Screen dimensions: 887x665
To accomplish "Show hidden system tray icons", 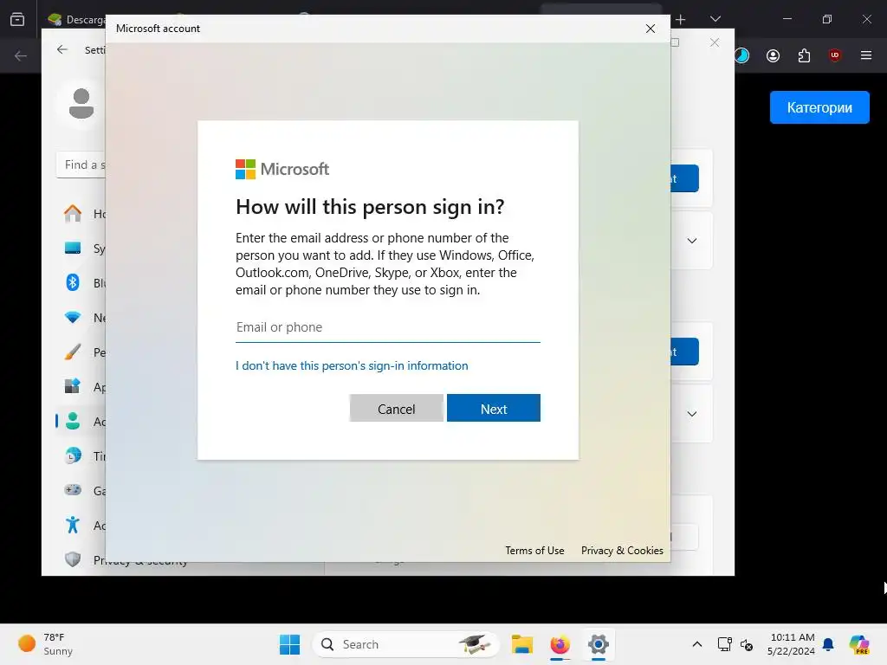I will click(x=697, y=644).
